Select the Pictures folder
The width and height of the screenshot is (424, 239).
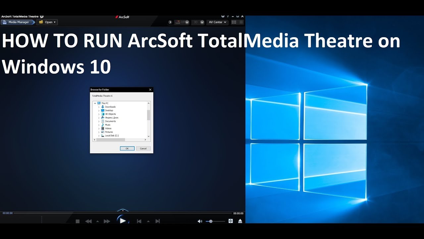109,132
